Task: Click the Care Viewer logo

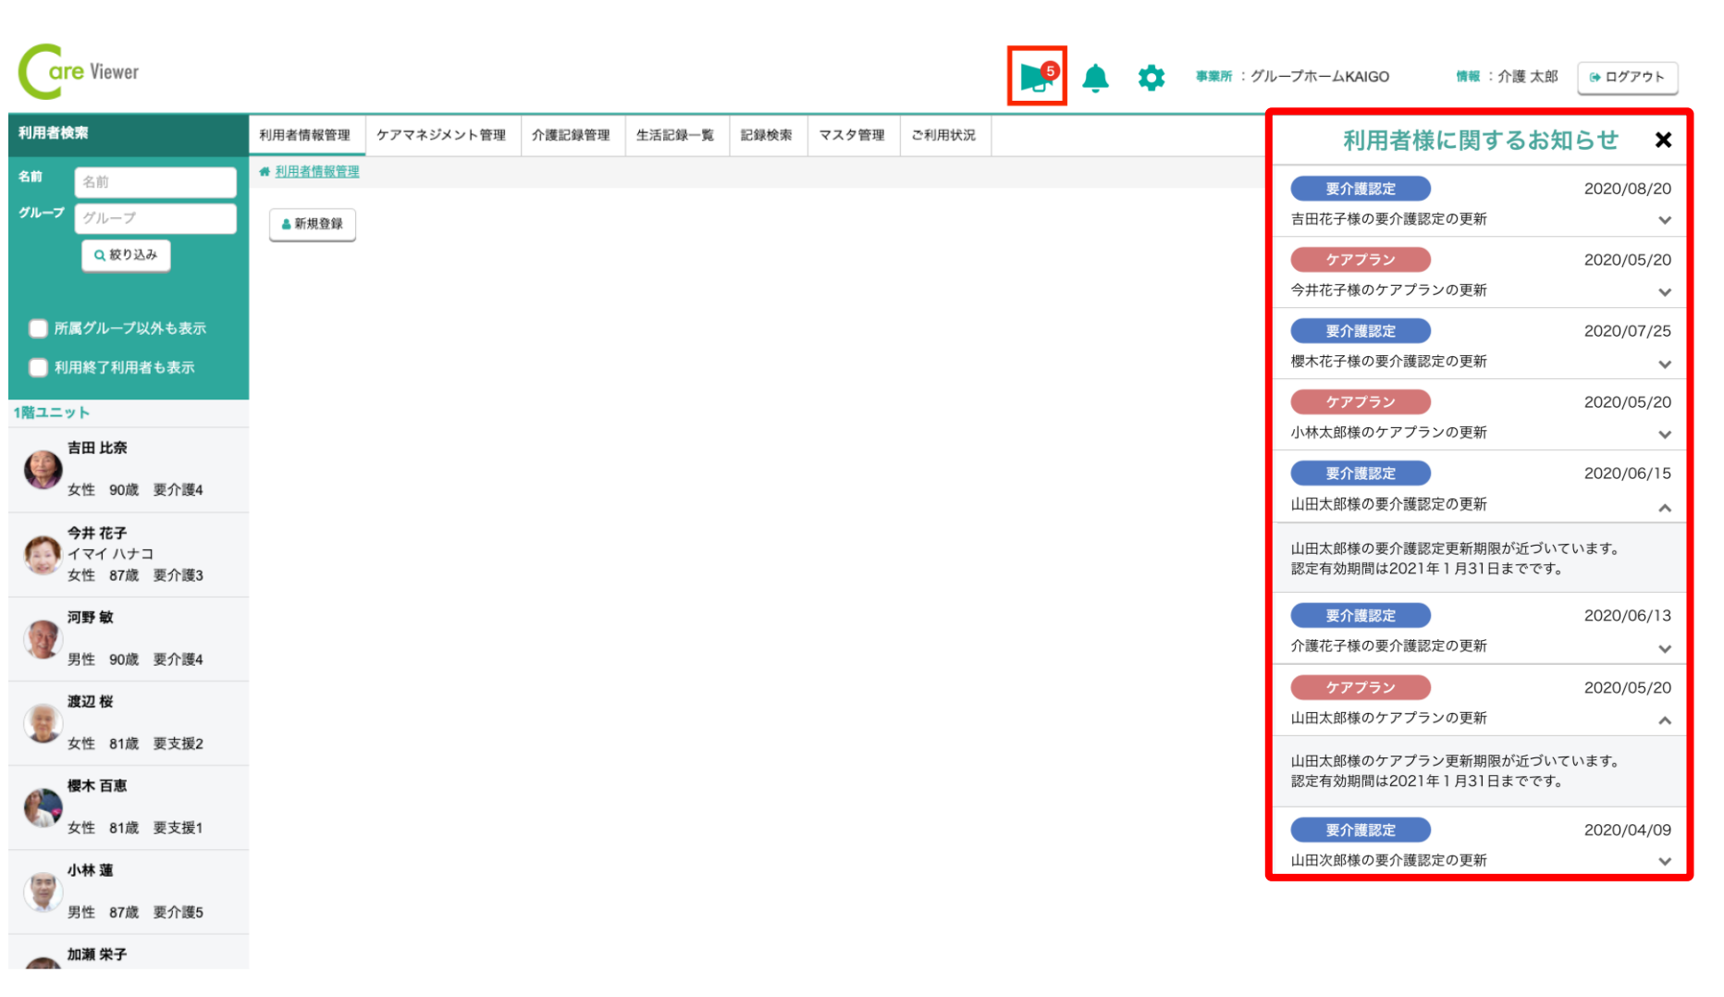Action: (x=79, y=72)
